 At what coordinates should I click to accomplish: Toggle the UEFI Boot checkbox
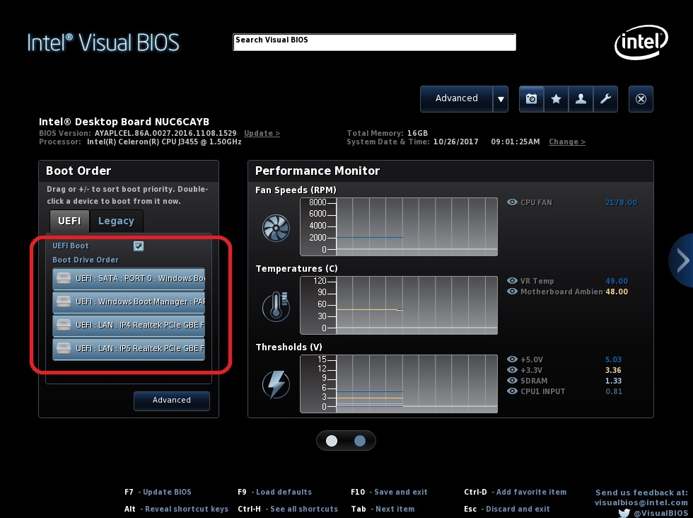139,246
